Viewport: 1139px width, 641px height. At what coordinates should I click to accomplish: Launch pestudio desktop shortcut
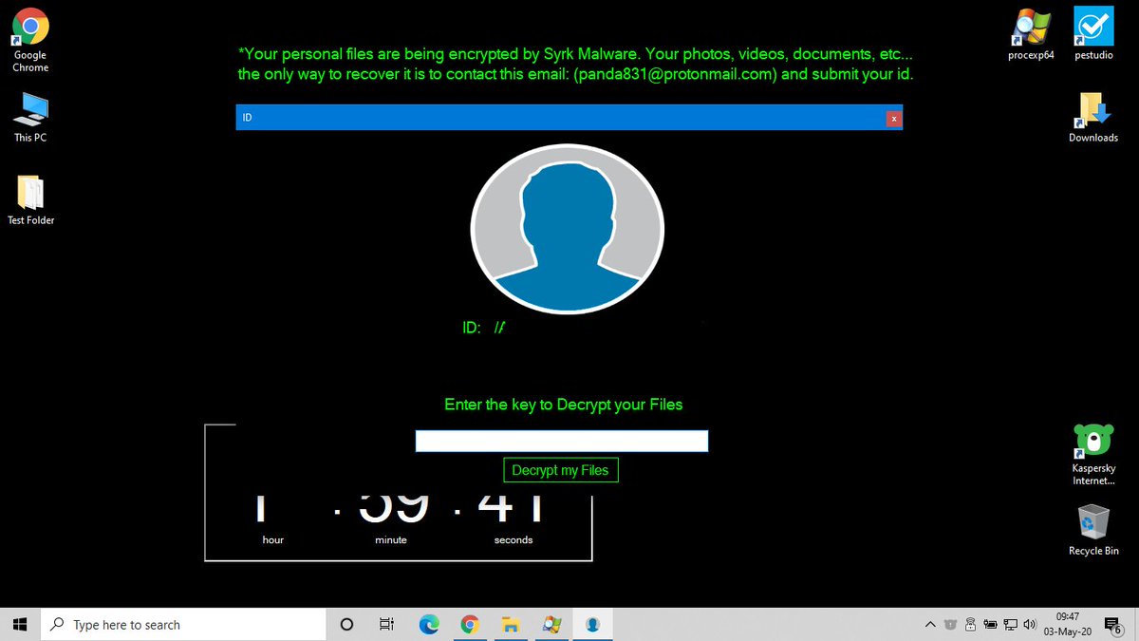1093,34
